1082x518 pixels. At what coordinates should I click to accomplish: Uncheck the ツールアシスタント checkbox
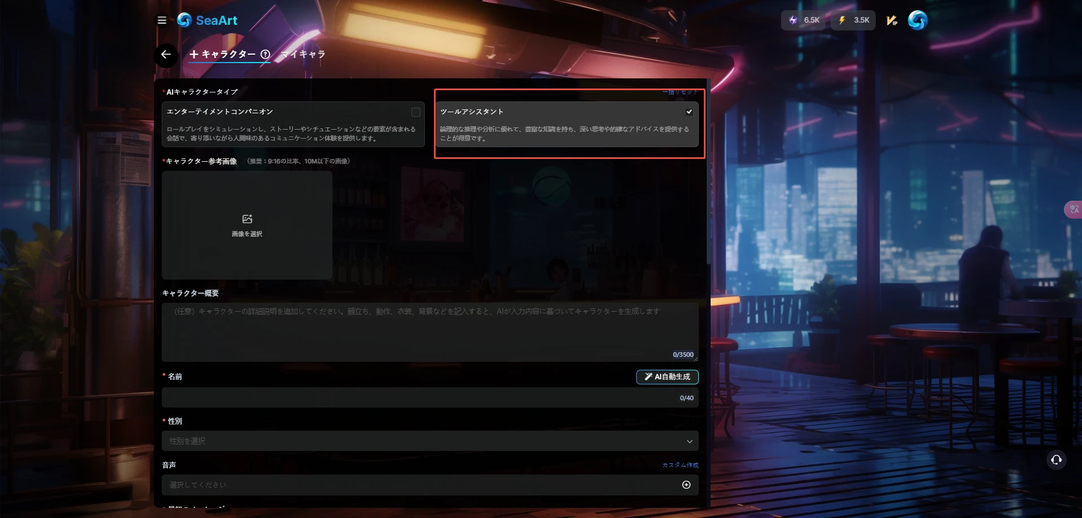[x=689, y=112]
